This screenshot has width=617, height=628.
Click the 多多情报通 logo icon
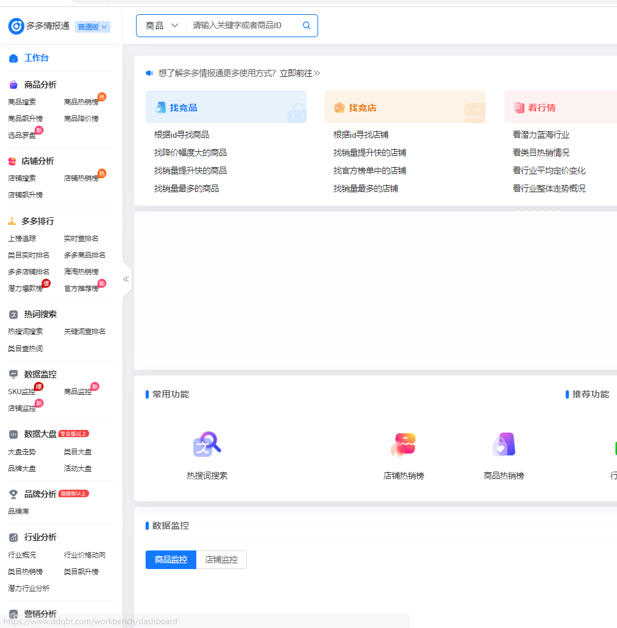(x=16, y=26)
